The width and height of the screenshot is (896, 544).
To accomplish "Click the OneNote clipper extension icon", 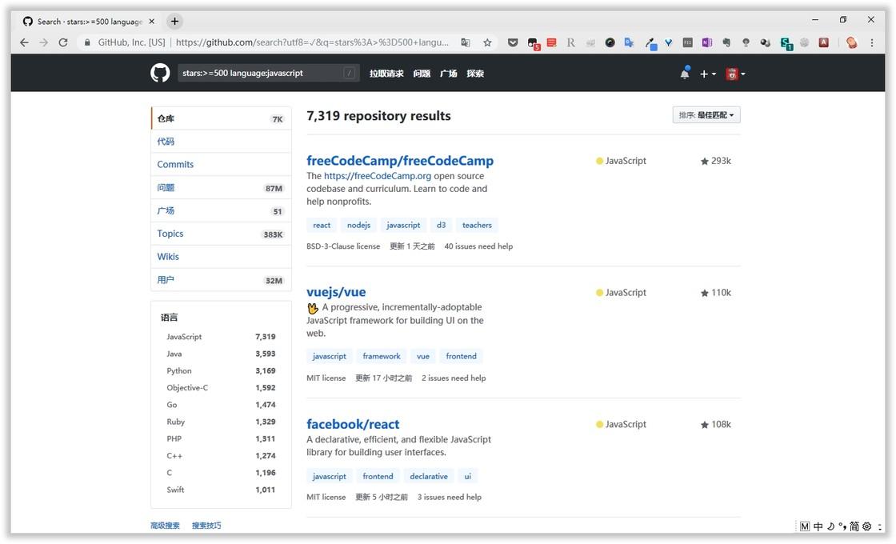I will (706, 42).
